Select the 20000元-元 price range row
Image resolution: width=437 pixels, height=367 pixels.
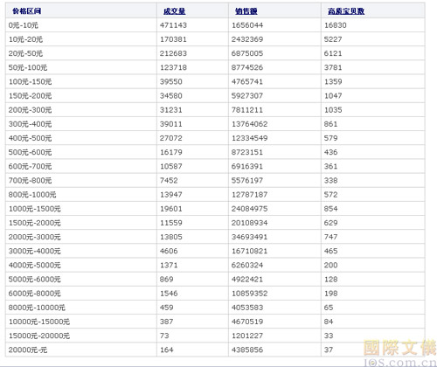coord(215,350)
